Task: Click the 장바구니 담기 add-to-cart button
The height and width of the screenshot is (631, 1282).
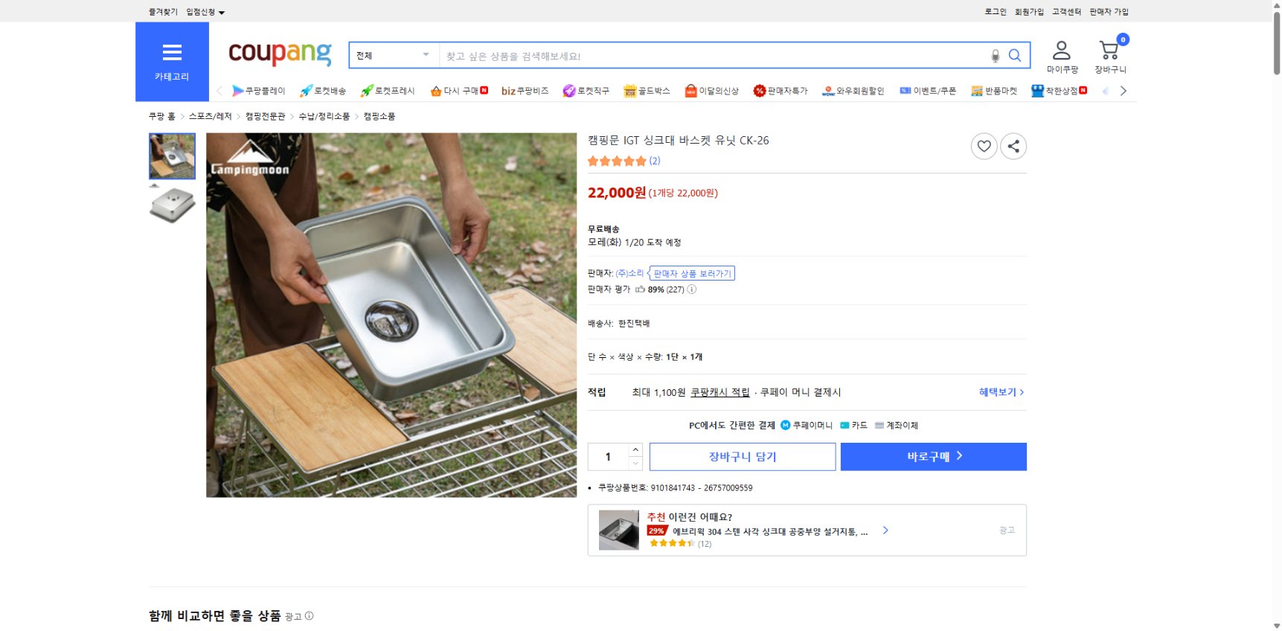Action: tap(742, 456)
